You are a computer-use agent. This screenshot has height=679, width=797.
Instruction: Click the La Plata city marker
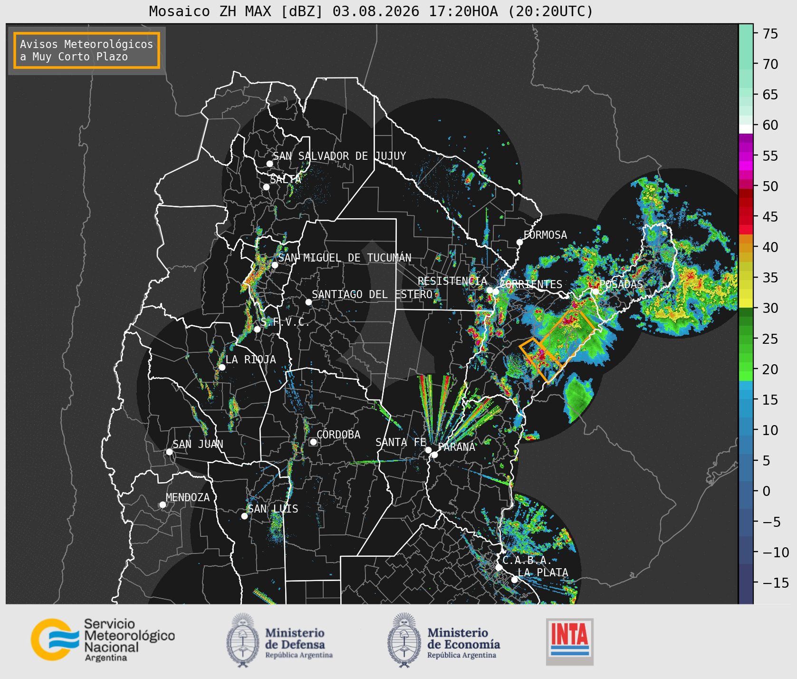click(x=514, y=580)
